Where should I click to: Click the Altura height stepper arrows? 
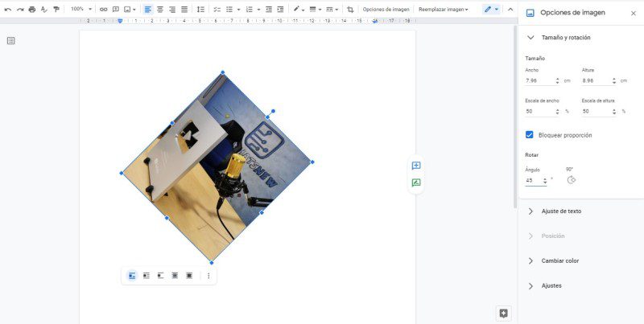click(614, 80)
